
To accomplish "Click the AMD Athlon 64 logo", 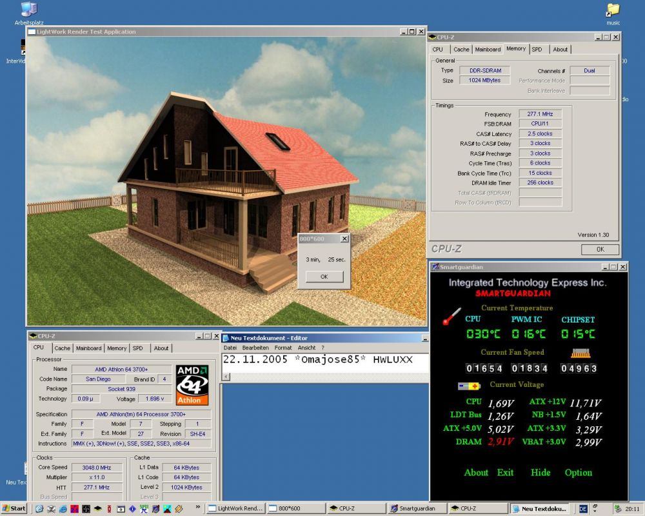I will [x=192, y=385].
